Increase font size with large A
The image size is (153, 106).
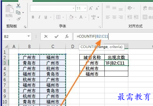click(x=91, y=8)
